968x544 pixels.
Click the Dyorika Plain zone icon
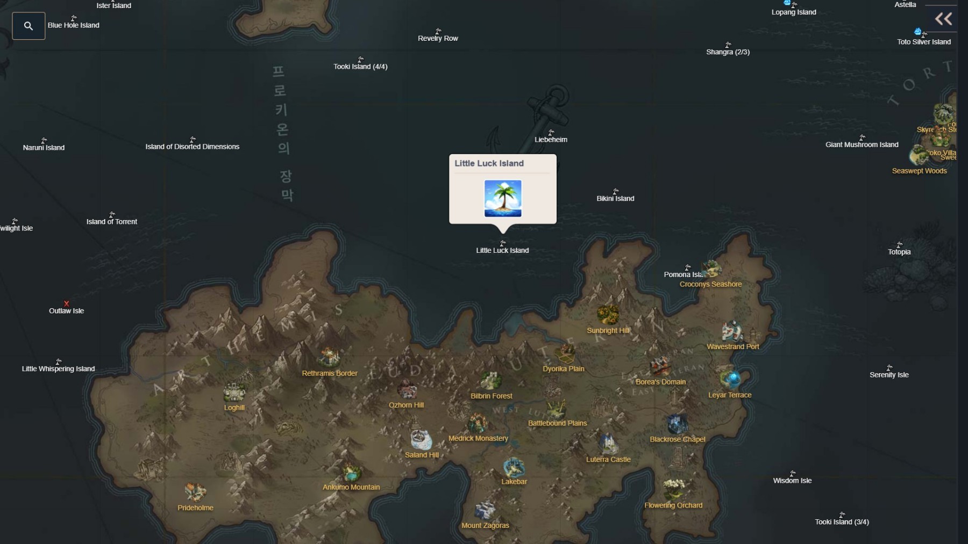pyautogui.click(x=565, y=354)
